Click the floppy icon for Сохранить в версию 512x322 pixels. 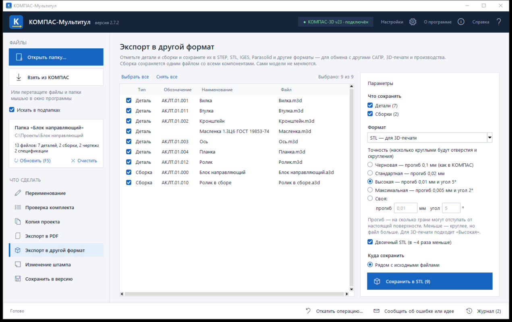[18, 279]
